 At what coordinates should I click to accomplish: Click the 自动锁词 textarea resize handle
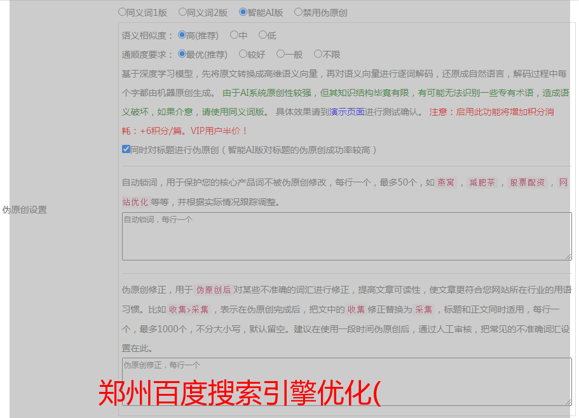(x=568, y=257)
